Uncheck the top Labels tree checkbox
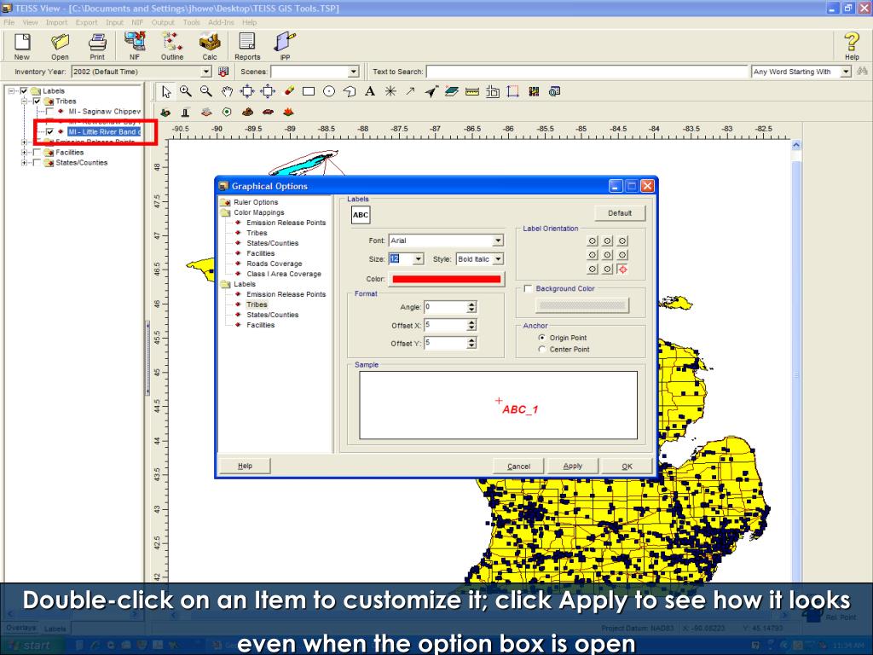The image size is (873, 655). [x=24, y=90]
